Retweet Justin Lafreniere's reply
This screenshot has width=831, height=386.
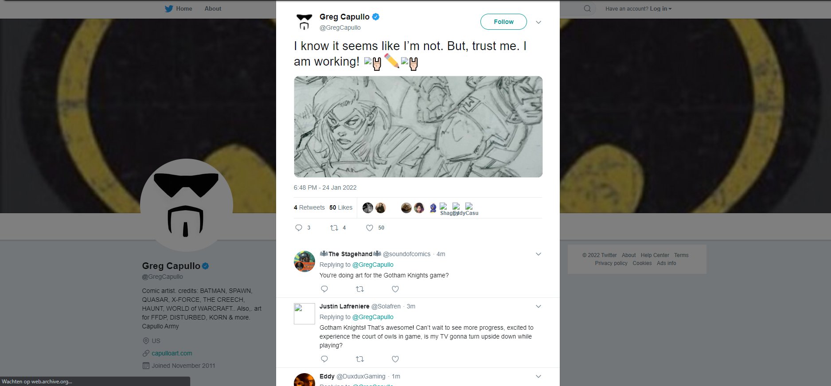click(360, 359)
